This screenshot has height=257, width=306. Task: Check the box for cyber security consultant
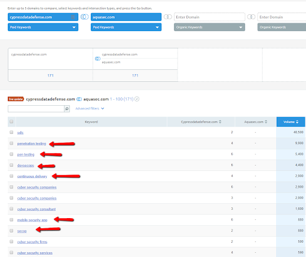11,209
